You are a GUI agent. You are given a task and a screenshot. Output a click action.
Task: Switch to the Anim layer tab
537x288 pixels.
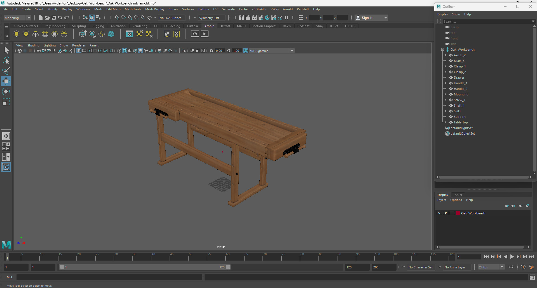[458, 195]
